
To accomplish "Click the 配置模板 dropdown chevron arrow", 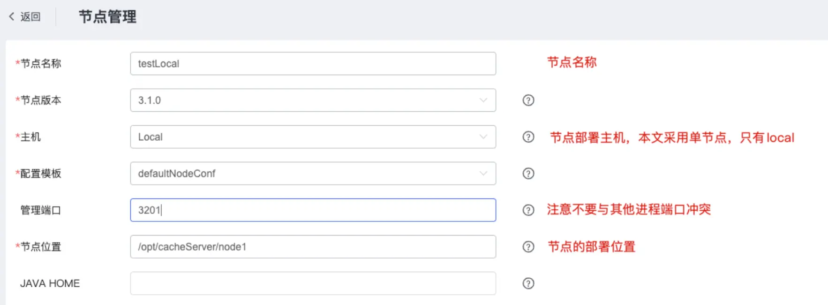I will point(483,174).
